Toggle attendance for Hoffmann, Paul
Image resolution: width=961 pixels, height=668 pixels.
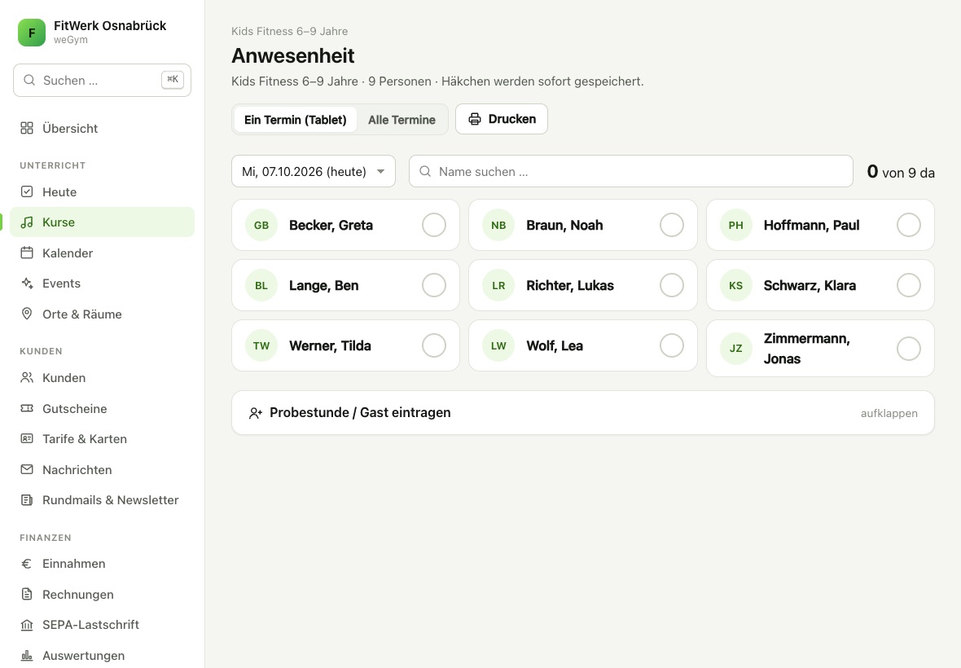click(909, 225)
